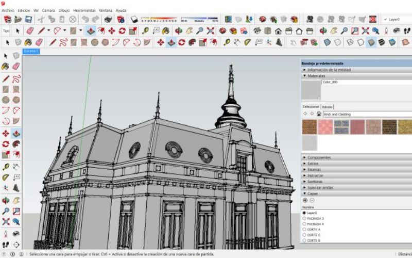
Task: Open a file with the folder icon
Action: point(18,19)
